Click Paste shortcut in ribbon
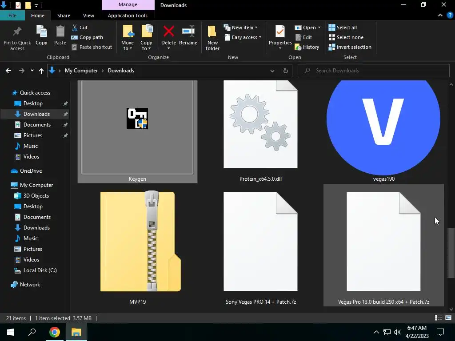Image resolution: width=455 pixels, height=341 pixels. click(92, 47)
